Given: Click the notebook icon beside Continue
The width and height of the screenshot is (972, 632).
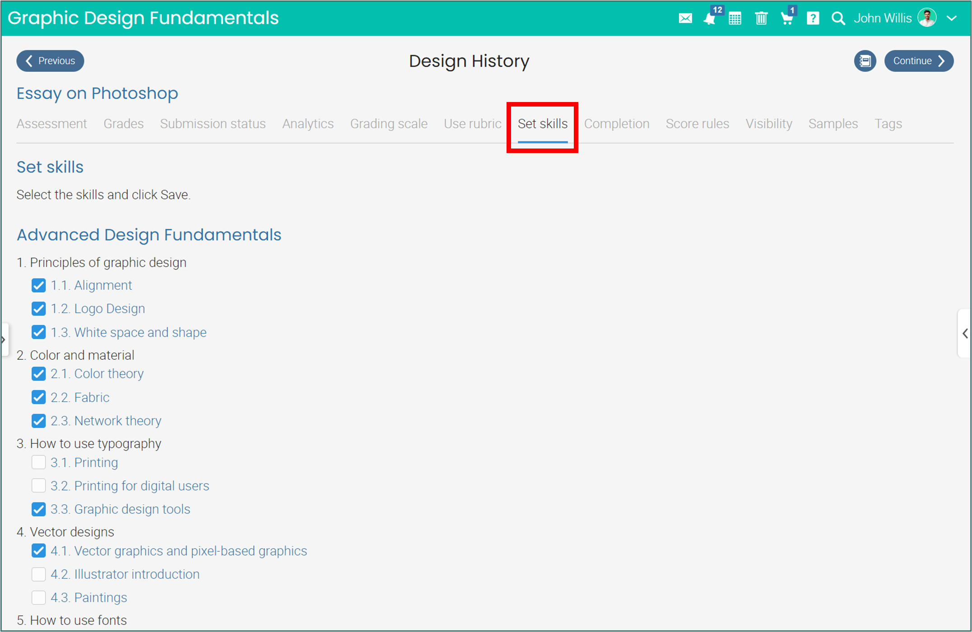Looking at the screenshot, I should point(865,61).
